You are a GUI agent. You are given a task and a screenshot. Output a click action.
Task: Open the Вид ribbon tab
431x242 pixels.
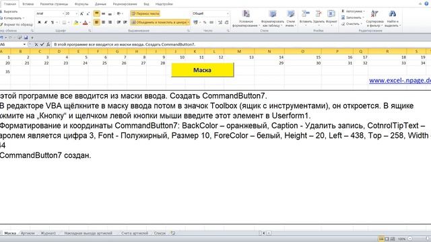tap(147, 4)
